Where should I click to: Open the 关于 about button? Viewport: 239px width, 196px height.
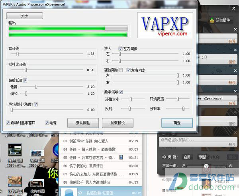pyautogui.click(x=25, y=16)
